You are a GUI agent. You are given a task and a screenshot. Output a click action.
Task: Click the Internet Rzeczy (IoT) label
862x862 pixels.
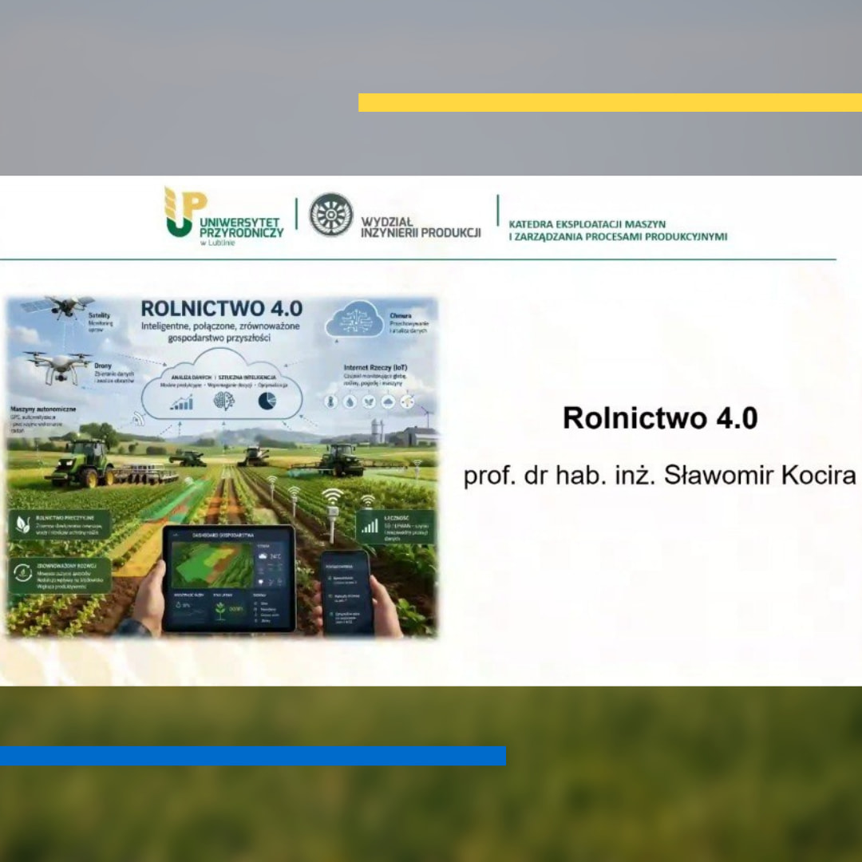click(x=374, y=368)
